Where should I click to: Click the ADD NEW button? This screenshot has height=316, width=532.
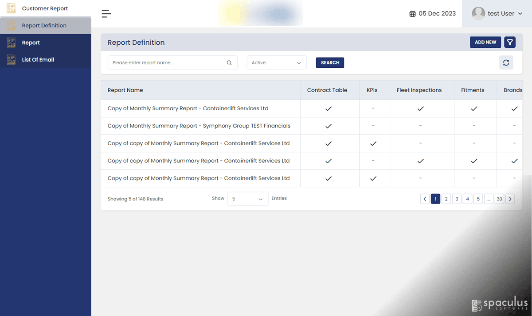(x=485, y=42)
